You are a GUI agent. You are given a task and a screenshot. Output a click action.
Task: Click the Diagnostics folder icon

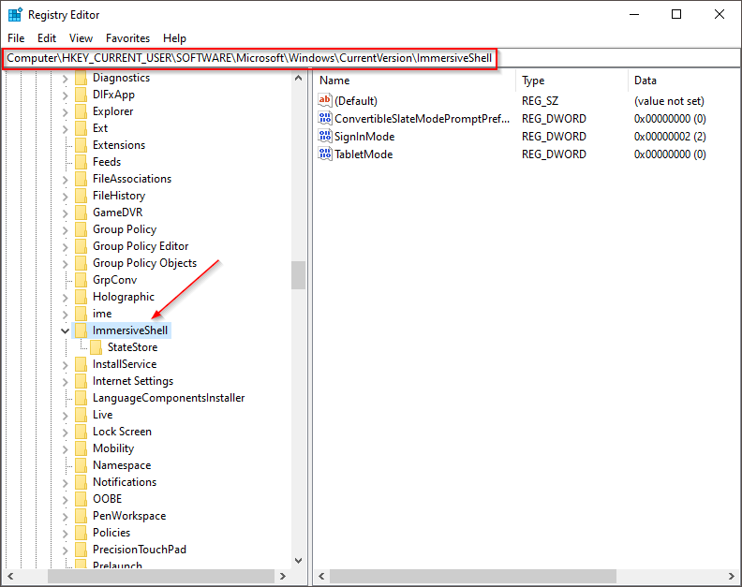(x=81, y=78)
